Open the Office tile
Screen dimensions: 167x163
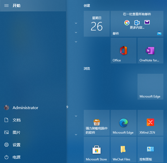click(123, 51)
